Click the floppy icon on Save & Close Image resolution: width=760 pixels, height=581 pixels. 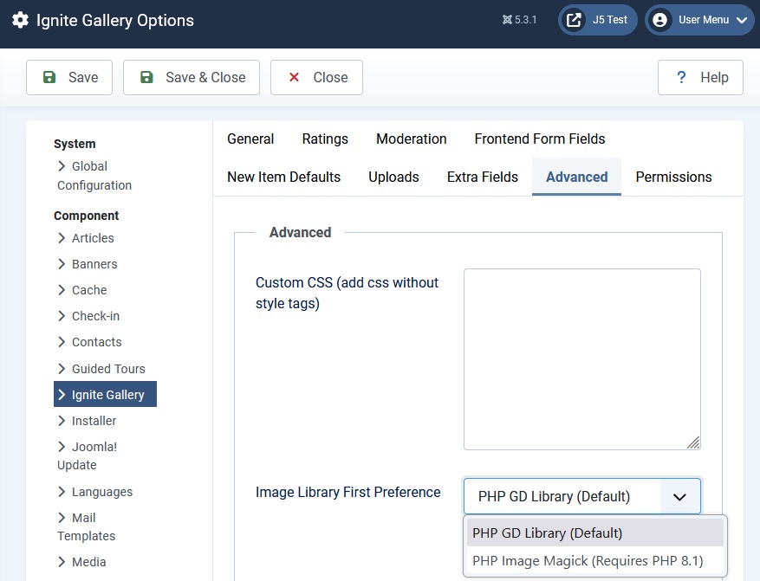coord(146,77)
